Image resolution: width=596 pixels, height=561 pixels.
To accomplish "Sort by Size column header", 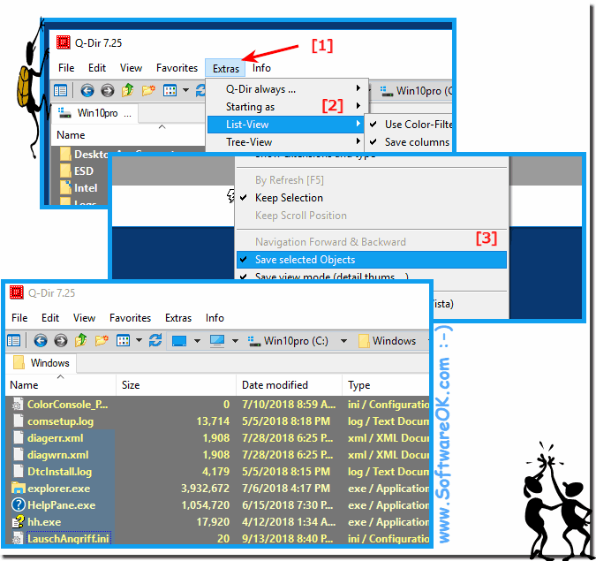I will 176,385.
